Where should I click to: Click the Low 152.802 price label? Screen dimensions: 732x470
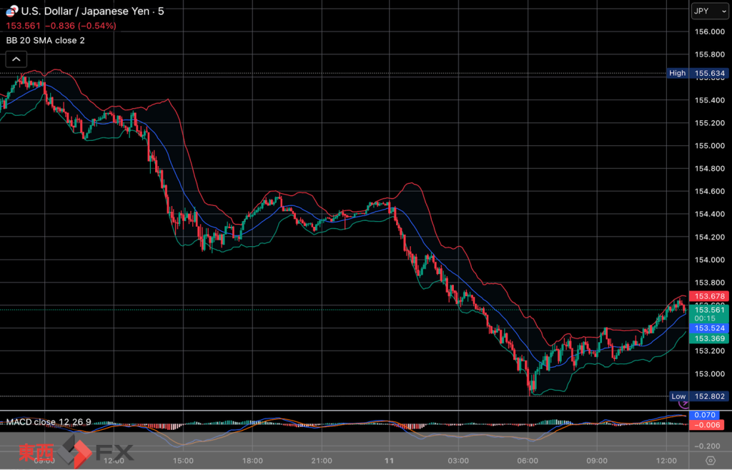click(x=698, y=396)
